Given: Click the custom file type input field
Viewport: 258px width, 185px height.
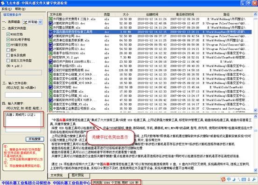Looking at the screenshot, I should (23, 73).
